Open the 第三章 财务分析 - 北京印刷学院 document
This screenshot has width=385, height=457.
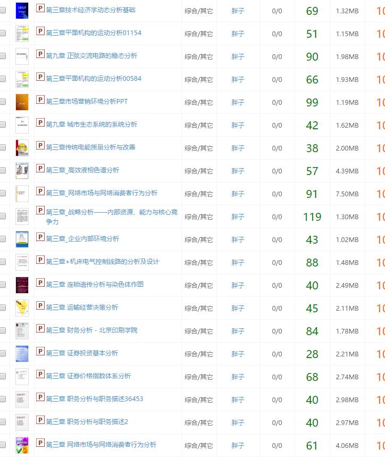click(91, 330)
